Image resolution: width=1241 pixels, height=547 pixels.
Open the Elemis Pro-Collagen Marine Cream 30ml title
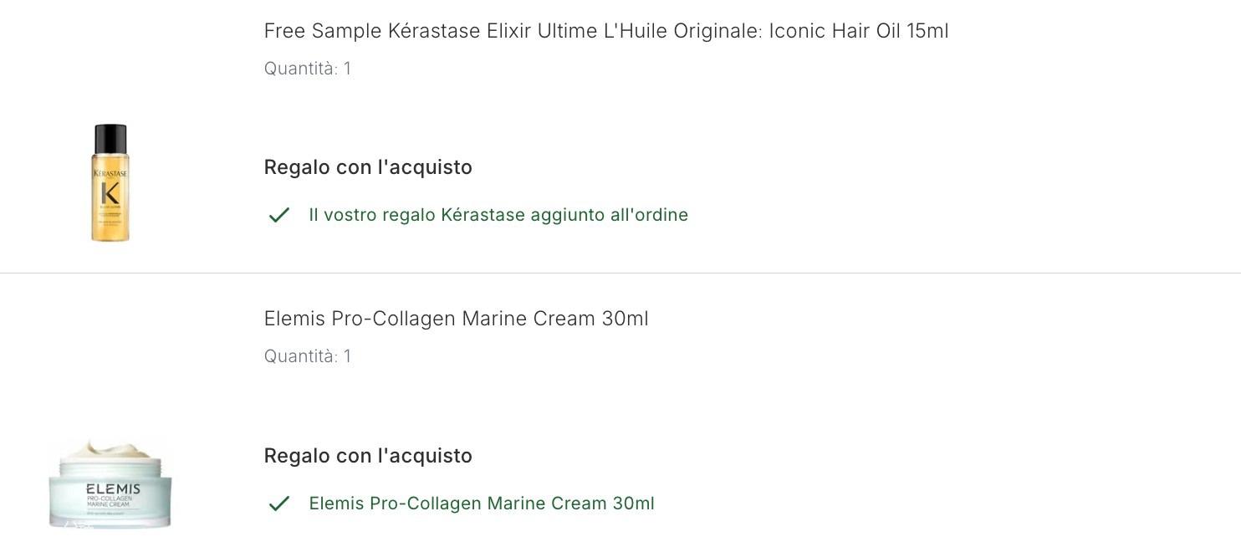click(x=457, y=319)
